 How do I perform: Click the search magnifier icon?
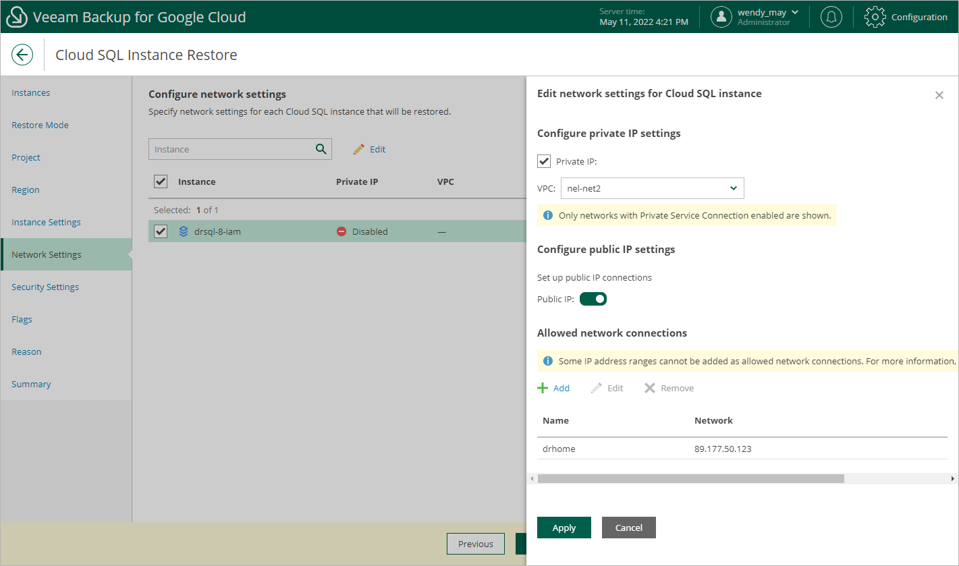coord(321,149)
